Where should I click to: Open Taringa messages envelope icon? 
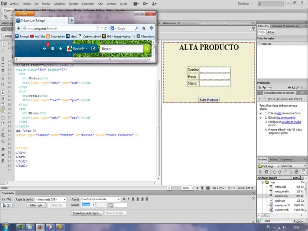point(53,49)
